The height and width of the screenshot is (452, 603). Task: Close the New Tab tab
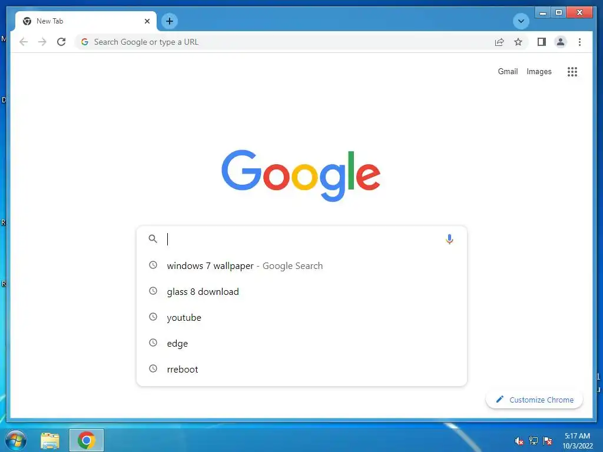[147, 21]
